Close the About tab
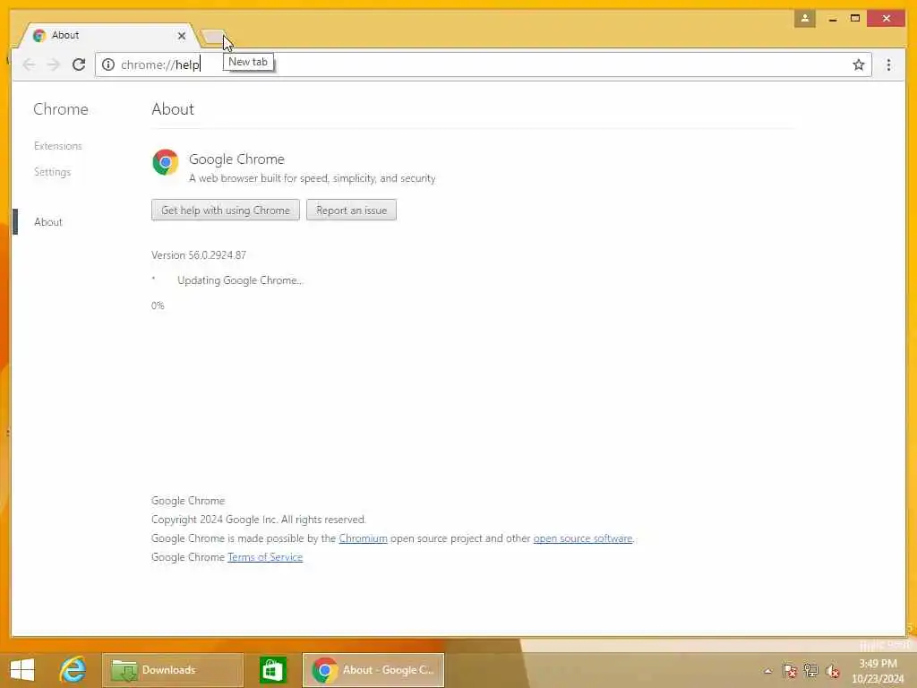This screenshot has width=917, height=688. [x=181, y=36]
